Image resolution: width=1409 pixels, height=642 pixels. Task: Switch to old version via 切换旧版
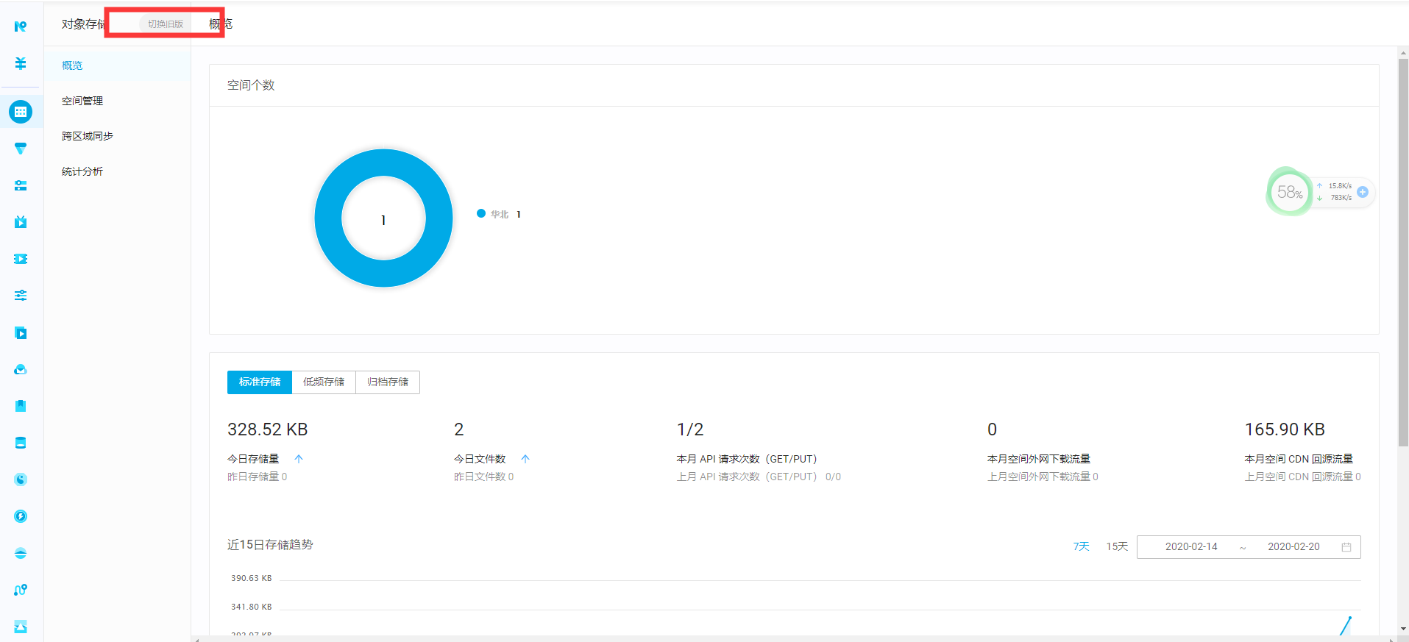pos(166,24)
